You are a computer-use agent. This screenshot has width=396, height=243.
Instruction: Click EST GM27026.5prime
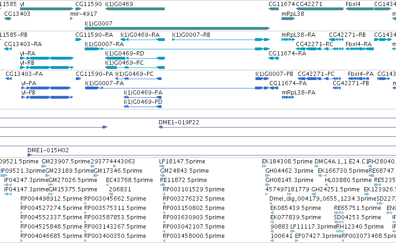point(73,180)
